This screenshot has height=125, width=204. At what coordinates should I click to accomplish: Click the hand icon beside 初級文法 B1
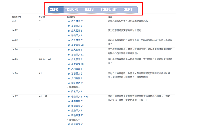(x=69, y=83)
